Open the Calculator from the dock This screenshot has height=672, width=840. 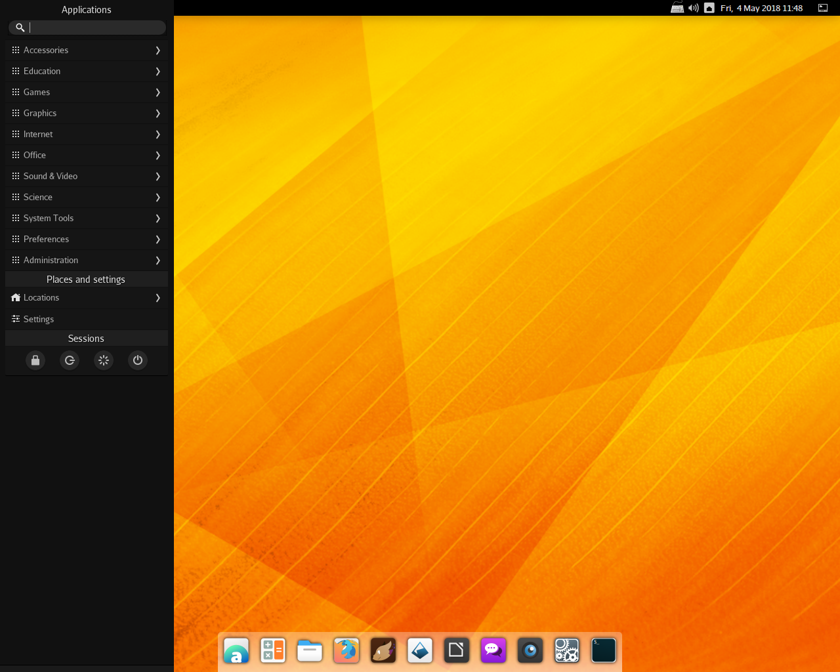coord(272,650)
